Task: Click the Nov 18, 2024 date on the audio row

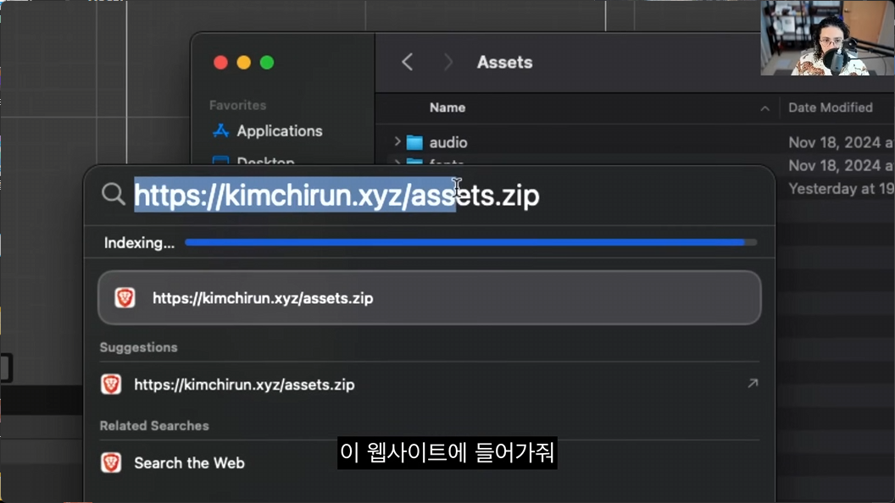Action: [x=842, y=142]
